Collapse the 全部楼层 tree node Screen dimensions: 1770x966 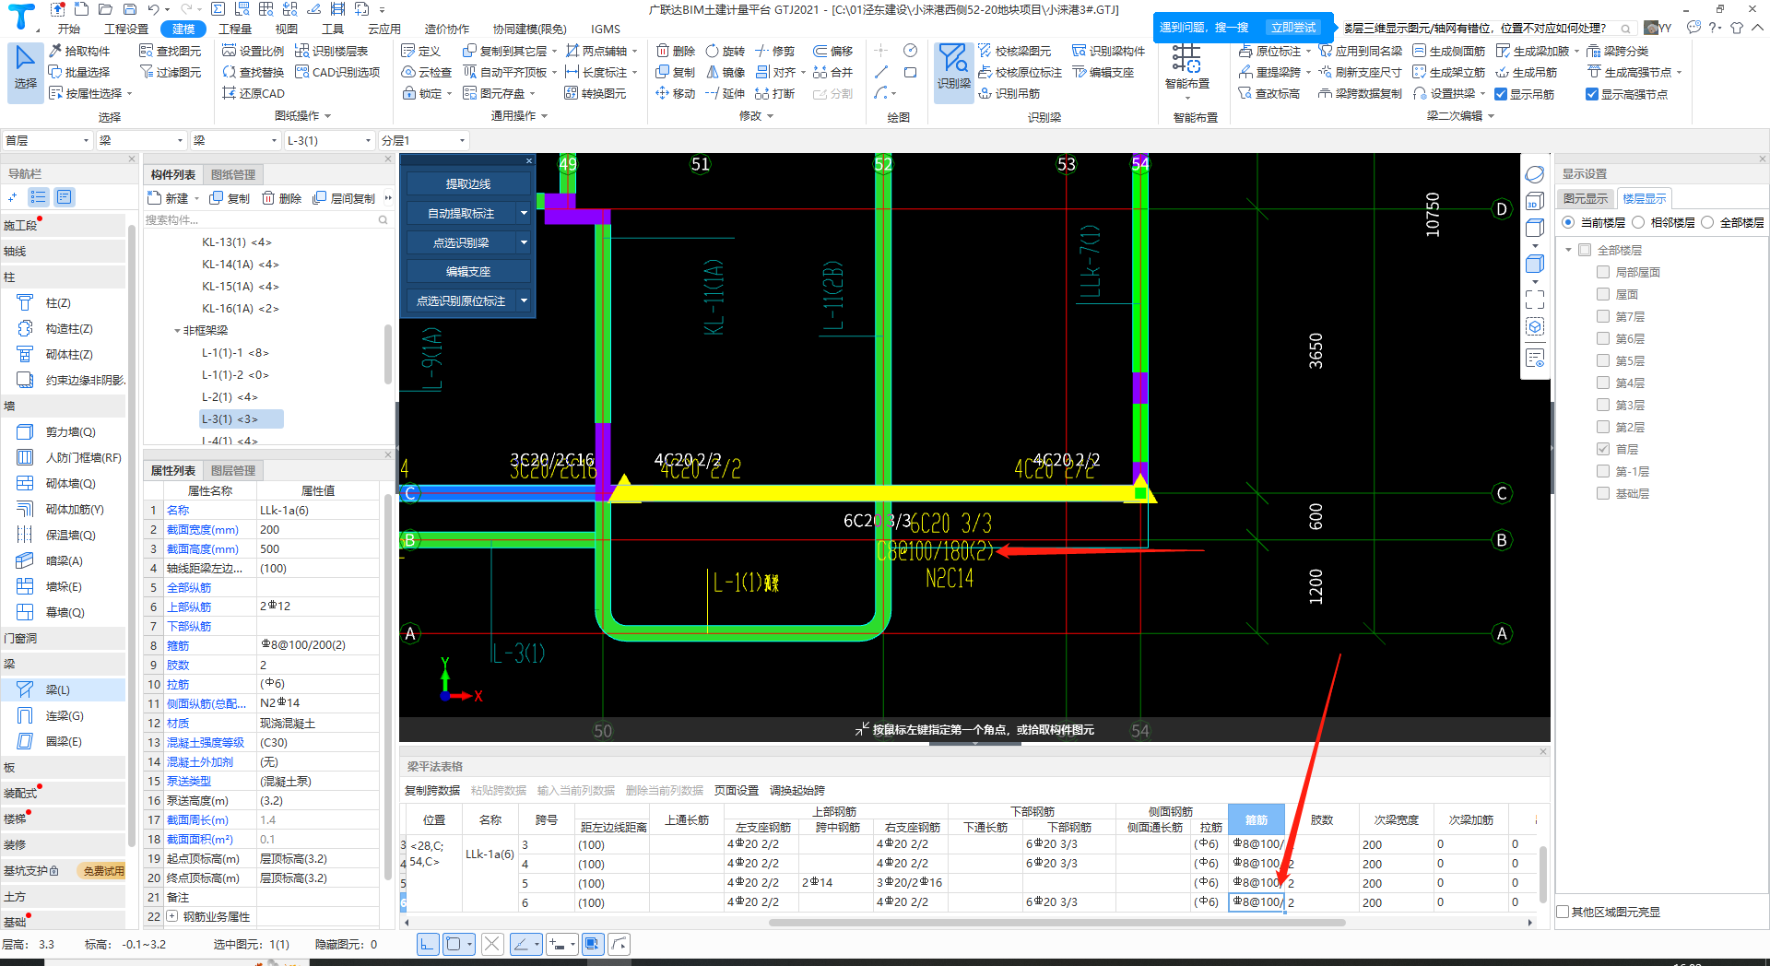tap(1568, 250)
